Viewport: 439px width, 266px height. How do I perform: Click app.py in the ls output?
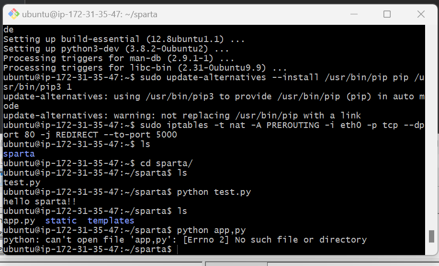[x=19, y=221]
